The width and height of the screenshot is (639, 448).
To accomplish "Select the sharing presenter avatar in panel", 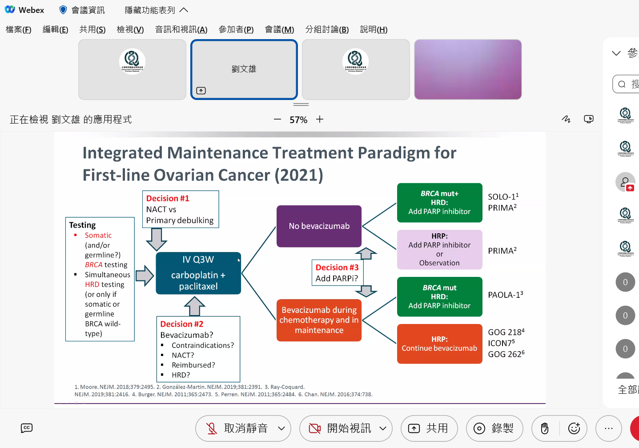I will [625, 182].
